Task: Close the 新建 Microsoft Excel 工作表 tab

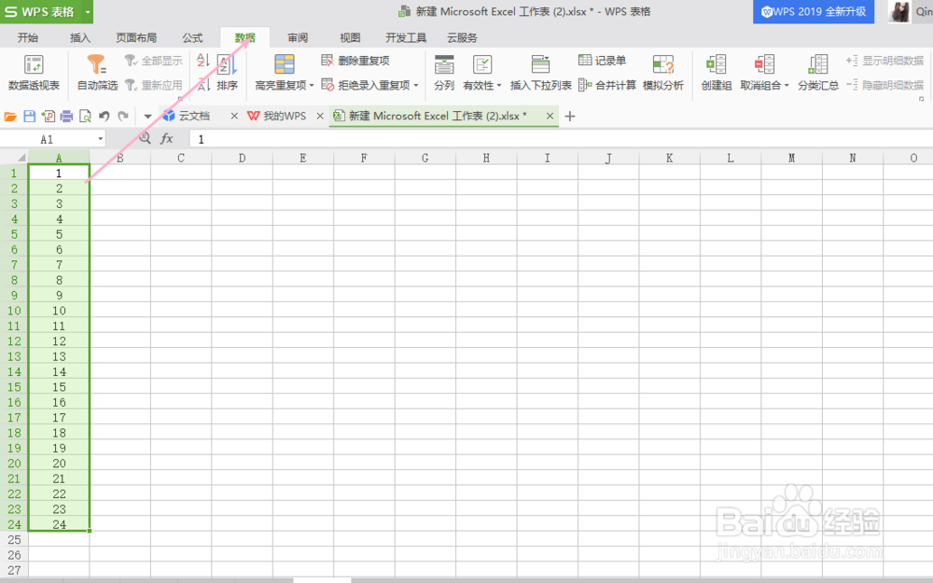Action: tap(550, 116)
